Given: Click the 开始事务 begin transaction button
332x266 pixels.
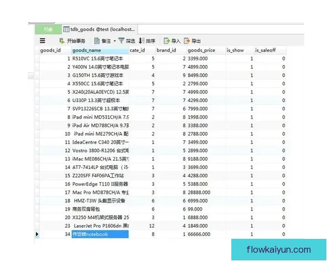Looking at the screenshot, I should [72, 41].
